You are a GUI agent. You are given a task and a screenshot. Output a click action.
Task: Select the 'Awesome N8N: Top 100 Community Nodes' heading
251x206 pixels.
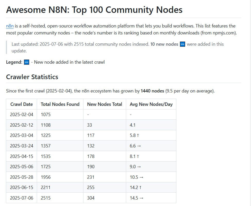pos(94,10)
